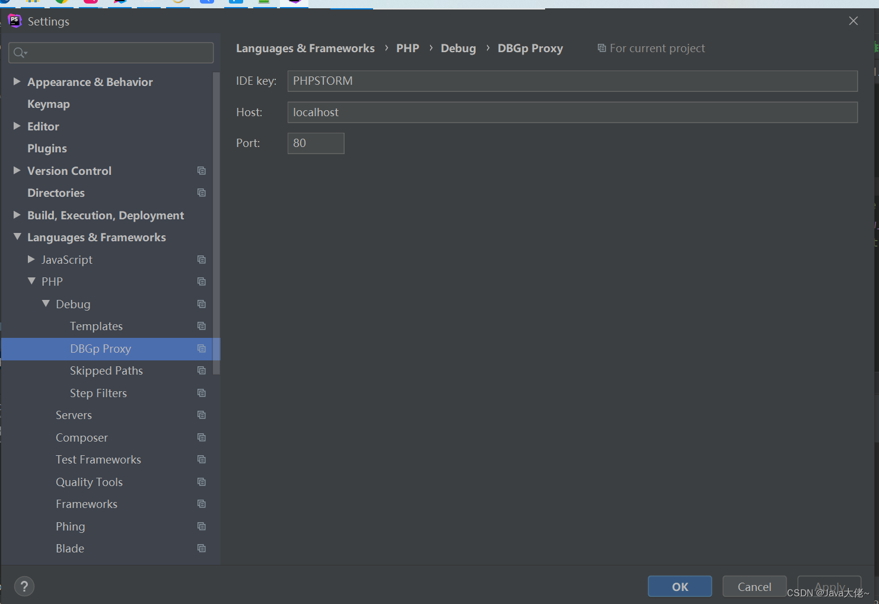Viewport: 879px width, 604px height.
Task: Open the Debug breadcrumb link
Action: (x=458, y=48)
